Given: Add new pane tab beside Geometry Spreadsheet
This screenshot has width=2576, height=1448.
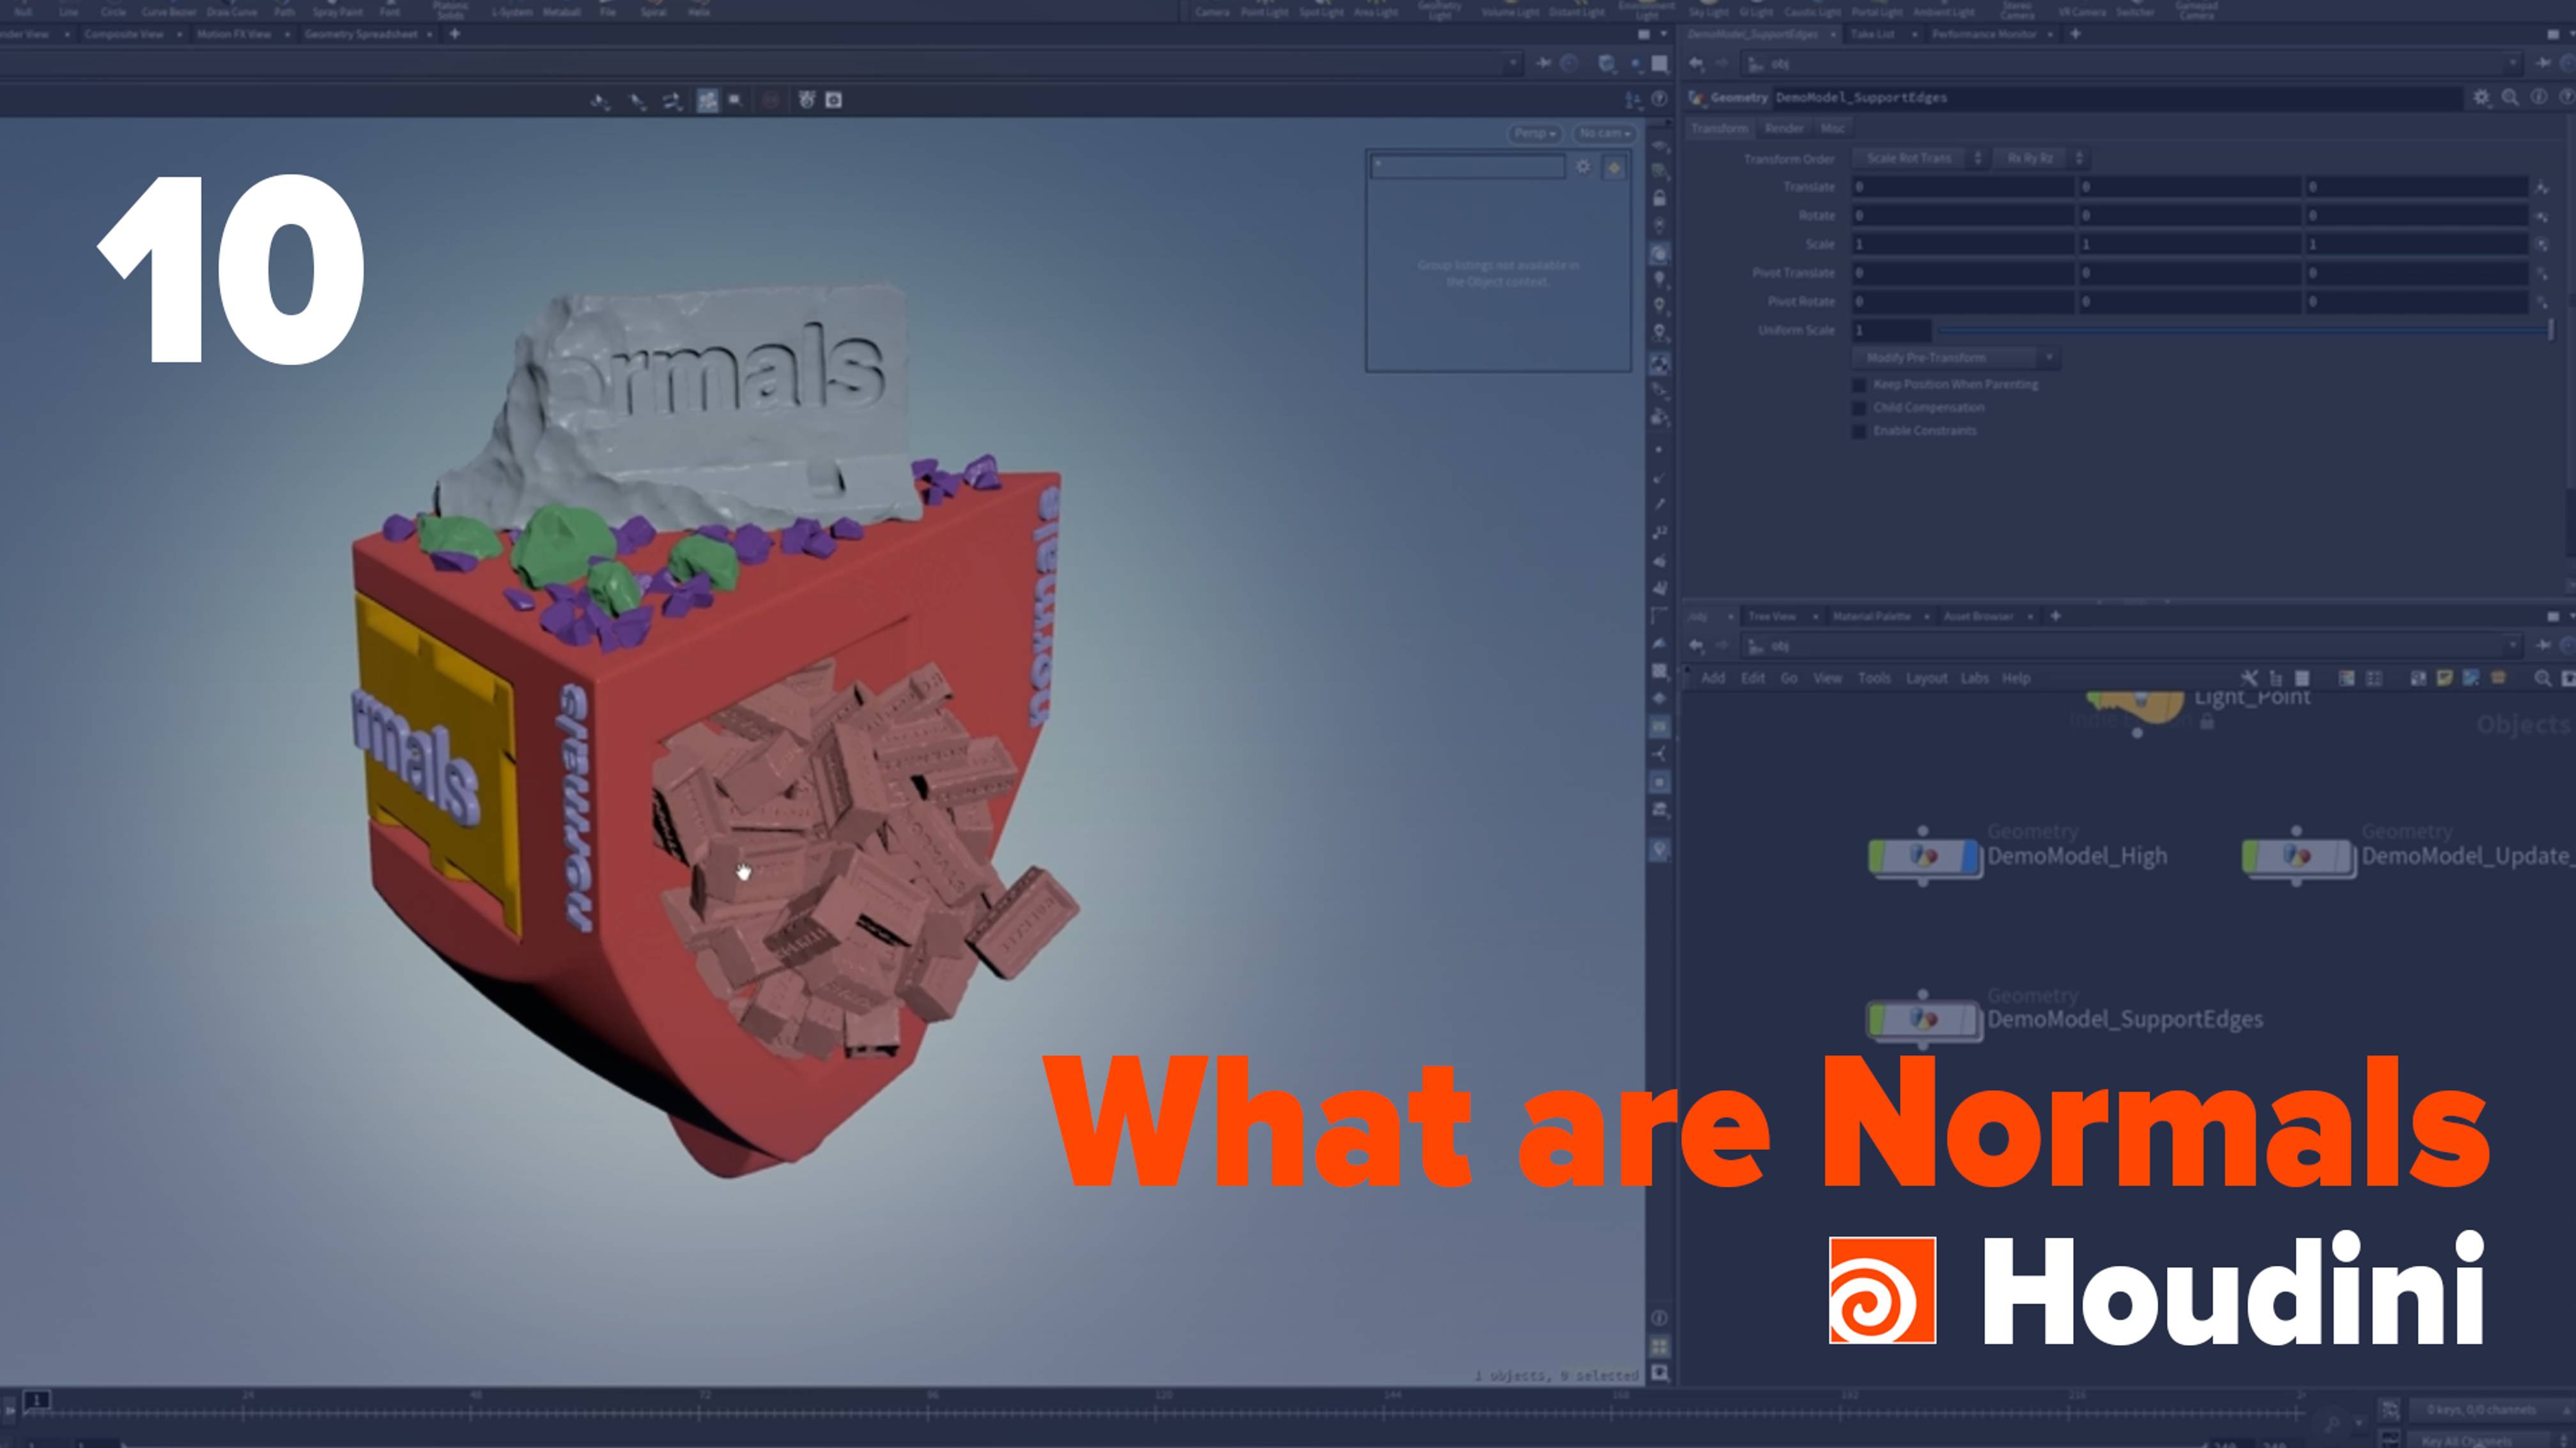Looking at the screenshot, I should (454, 34).
